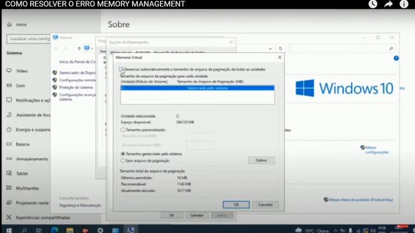Open the Settings gear on the taskbar
This screenshot has width=415, height=233.
coord(100,230)
